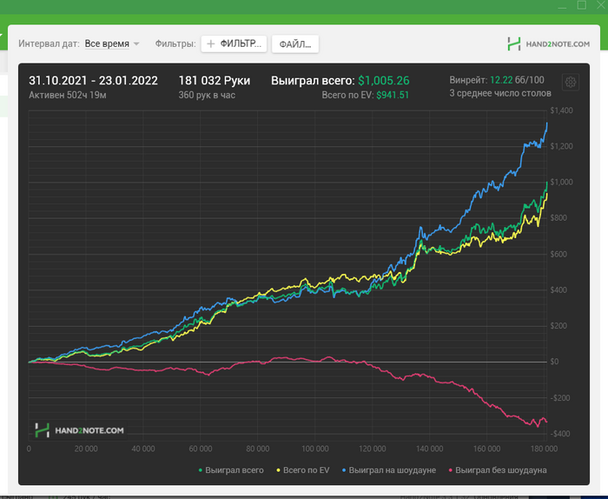608x499 pixels.
Task: Toggle the 'Выиграл без шоудауна' legend series
Action: [498, 470]
